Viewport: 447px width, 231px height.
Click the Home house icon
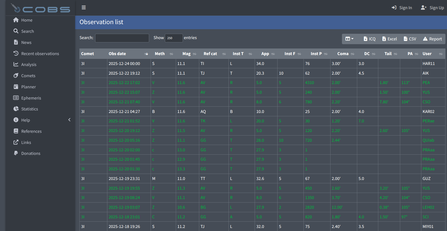16,20
